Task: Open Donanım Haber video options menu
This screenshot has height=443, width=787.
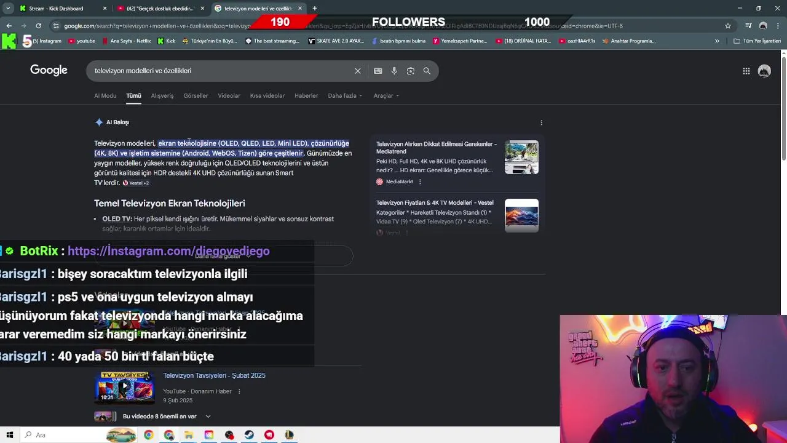Action: (239, 391)
